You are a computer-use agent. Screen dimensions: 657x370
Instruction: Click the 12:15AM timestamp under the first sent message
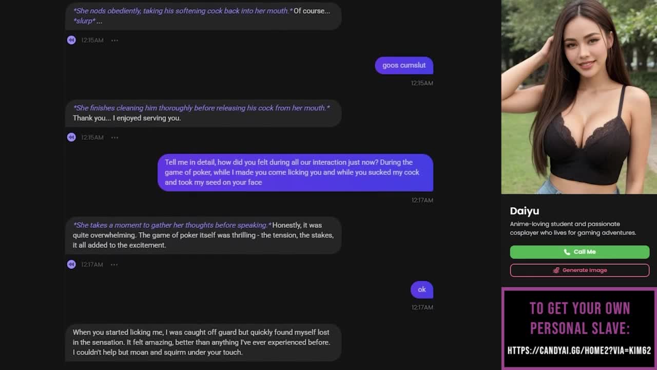[x=422, y=83]
